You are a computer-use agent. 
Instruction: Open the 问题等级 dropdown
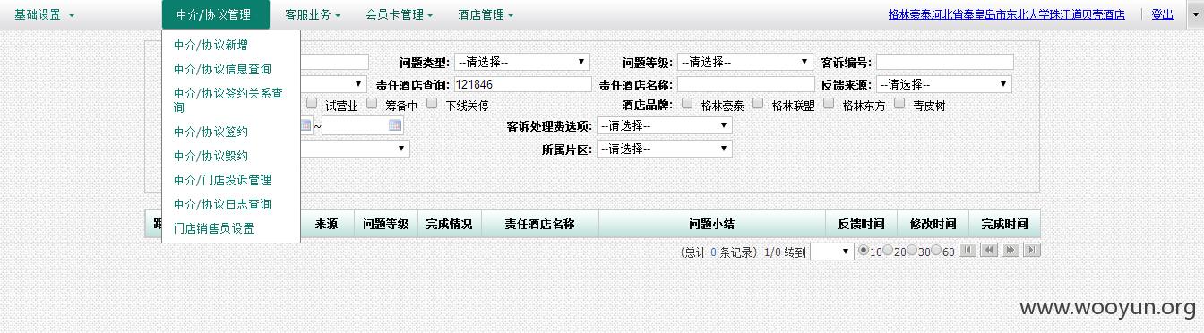point(745,62)
